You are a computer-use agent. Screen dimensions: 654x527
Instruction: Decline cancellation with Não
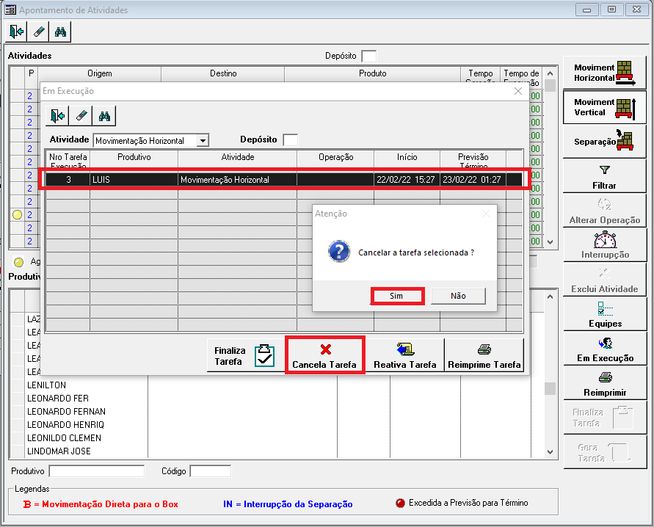pos(458,296)
